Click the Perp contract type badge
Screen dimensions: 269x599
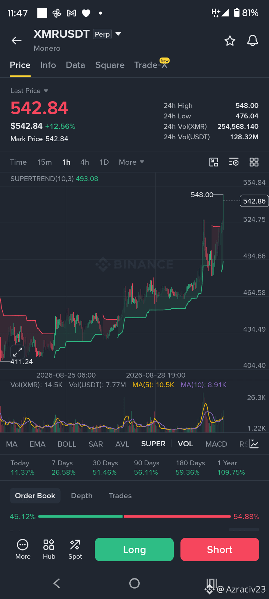(102, 34)
